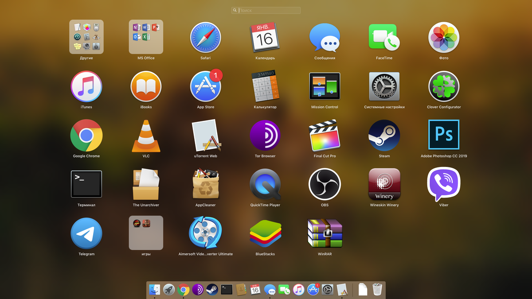532x299 pixels.
Task: Switch to Chrome via the Dock
Action: [184, 290]
